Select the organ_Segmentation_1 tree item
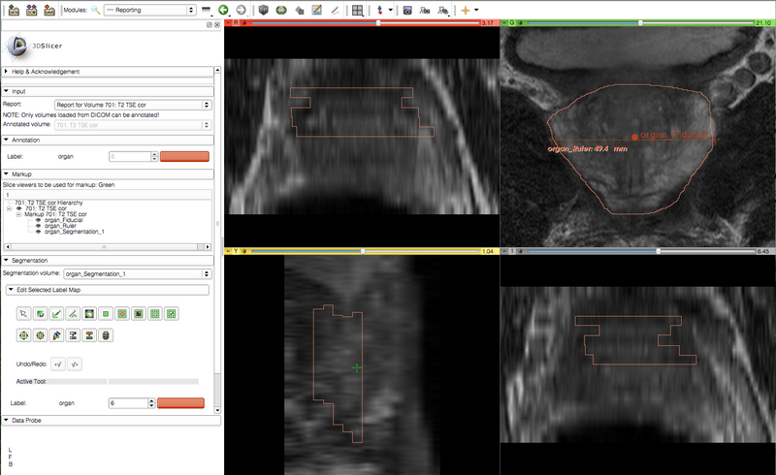Viewport: 776px width, 475px height. (75, 232)
